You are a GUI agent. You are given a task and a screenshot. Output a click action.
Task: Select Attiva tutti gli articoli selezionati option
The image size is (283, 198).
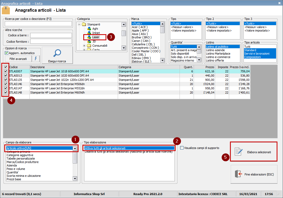point(129,148)
